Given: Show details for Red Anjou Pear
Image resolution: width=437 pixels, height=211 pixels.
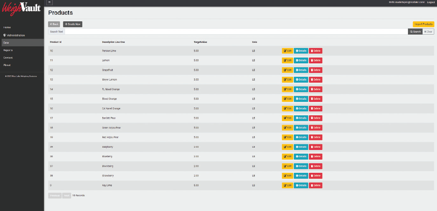Looking at the screenshot, I should pos(301,137).
